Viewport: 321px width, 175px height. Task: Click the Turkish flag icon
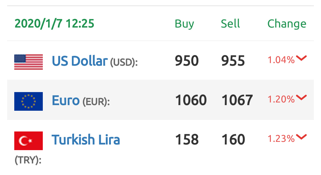pos(29,141)
